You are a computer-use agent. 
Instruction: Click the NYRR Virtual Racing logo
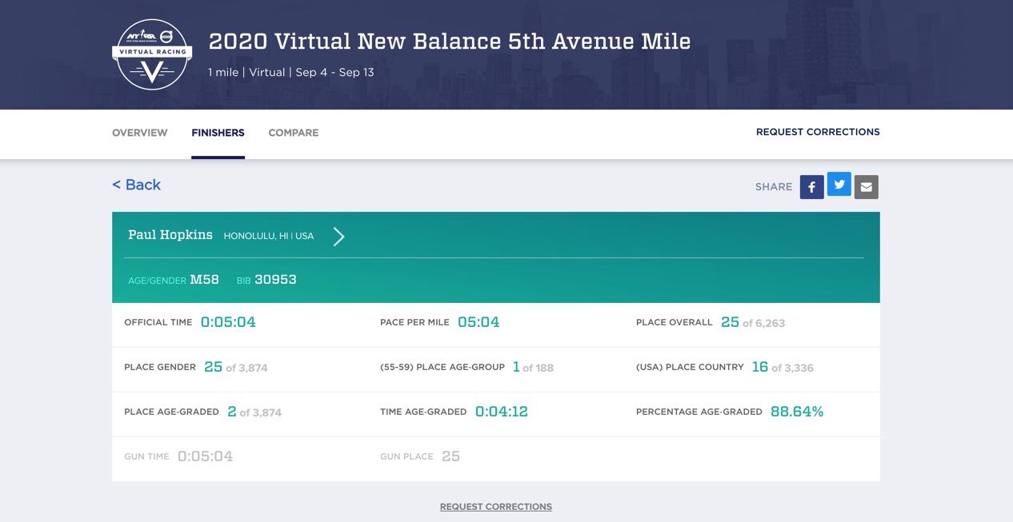(152, 54)
